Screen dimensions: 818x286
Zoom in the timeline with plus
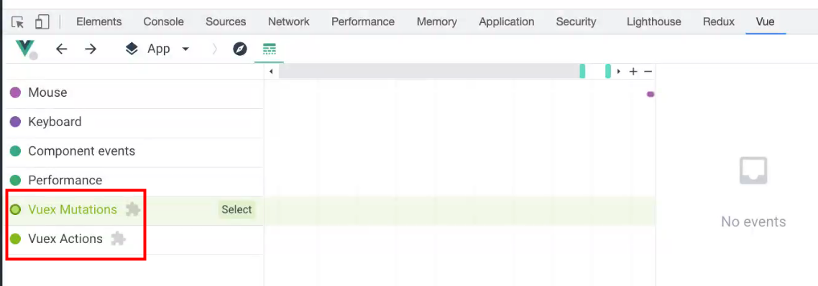click(x=633, y=72)
